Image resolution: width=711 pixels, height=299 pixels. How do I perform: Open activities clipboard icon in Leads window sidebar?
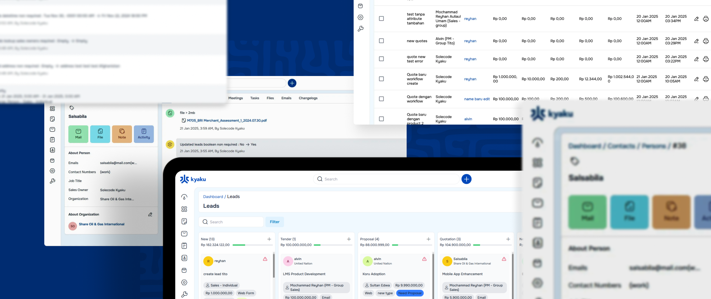tap(184, 246)
